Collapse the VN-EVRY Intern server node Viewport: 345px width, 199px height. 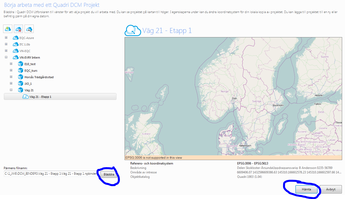click(6, 57)
